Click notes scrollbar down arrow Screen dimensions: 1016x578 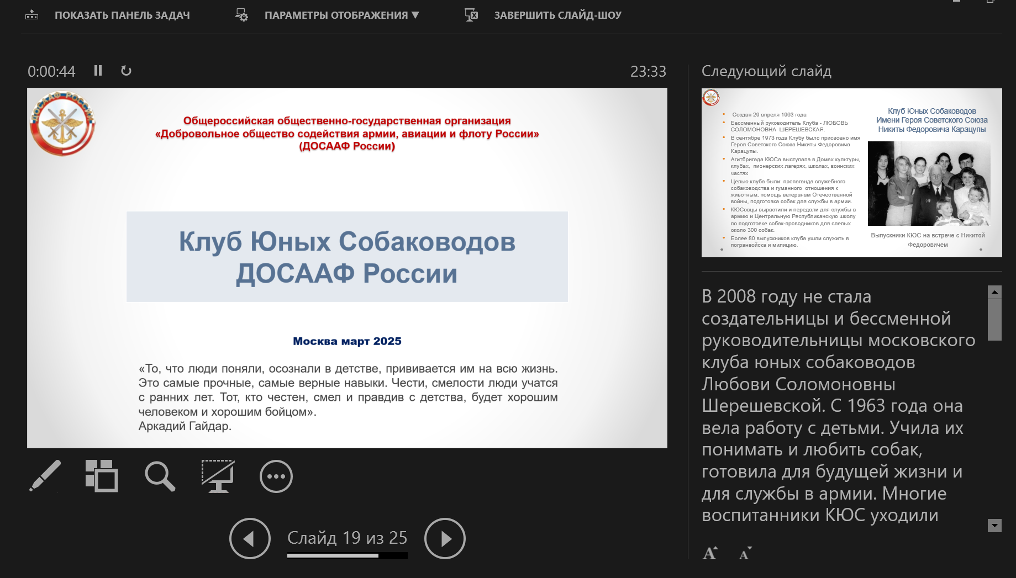994,526
